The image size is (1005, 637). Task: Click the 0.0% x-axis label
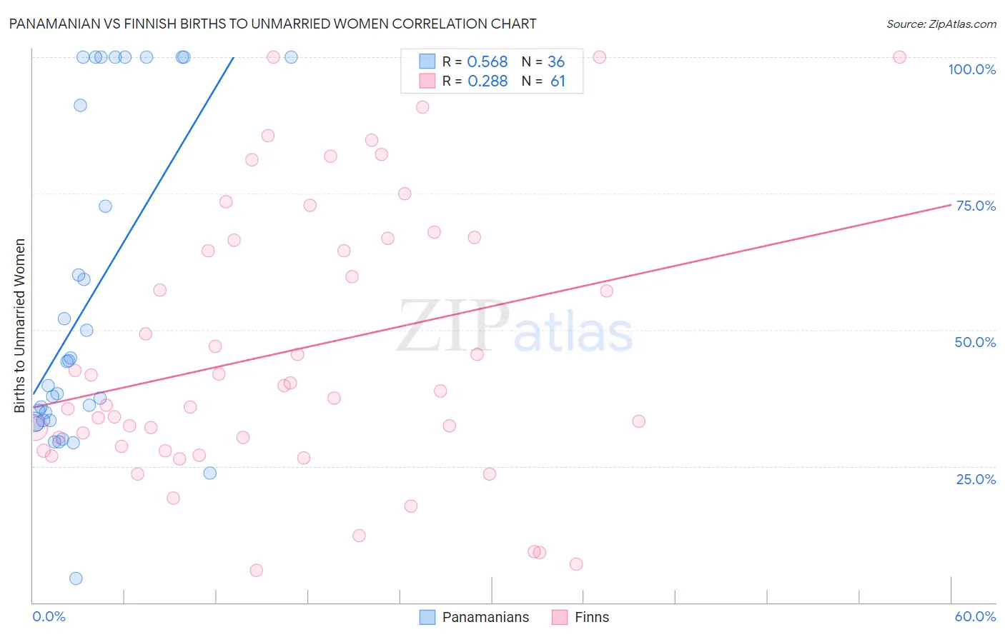pyautogui.click(x=49, y=616)
